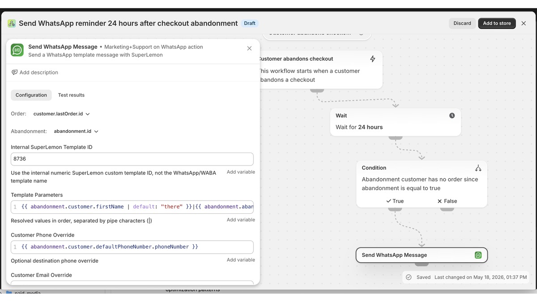Open the Order customer.lastOrder.id dropdown
The height and width of the screenshot is (302, 537).
pyautogui.click(x=62, y=114)
